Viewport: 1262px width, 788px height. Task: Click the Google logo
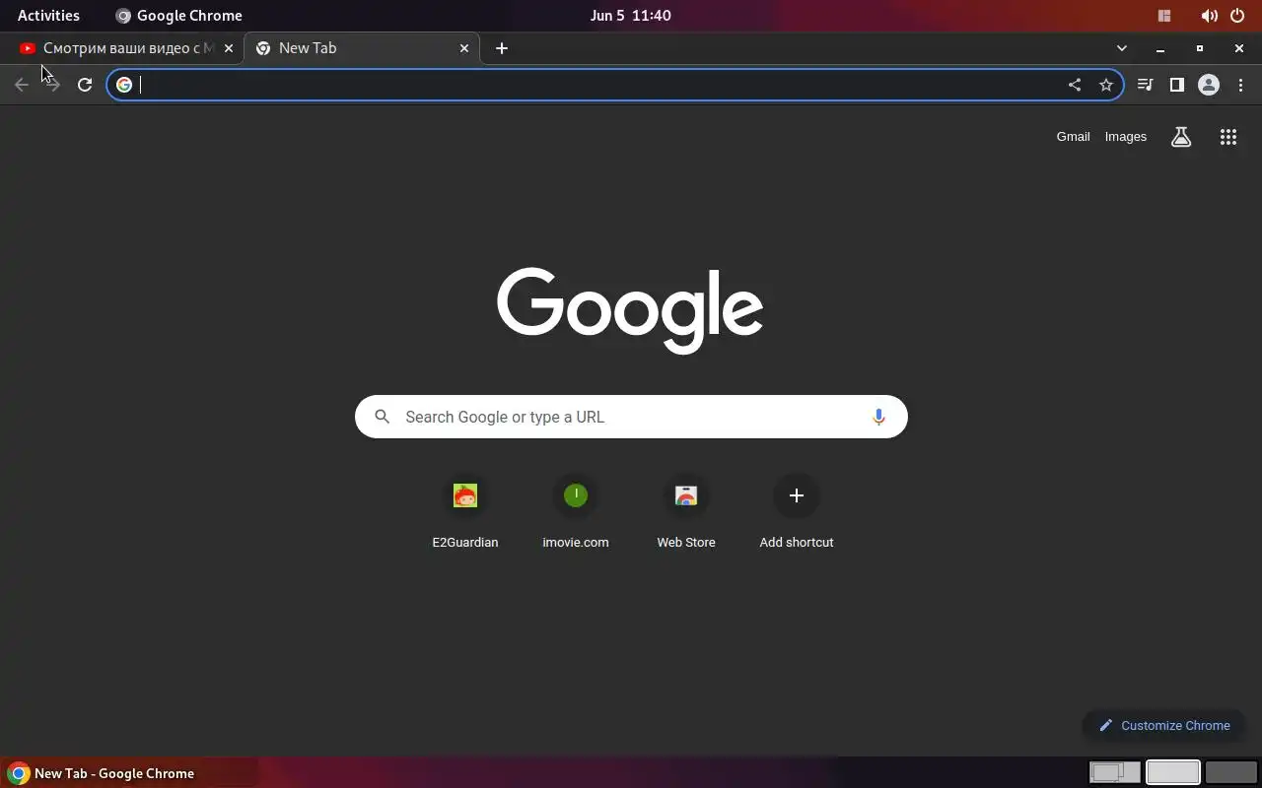click(631, 309)
